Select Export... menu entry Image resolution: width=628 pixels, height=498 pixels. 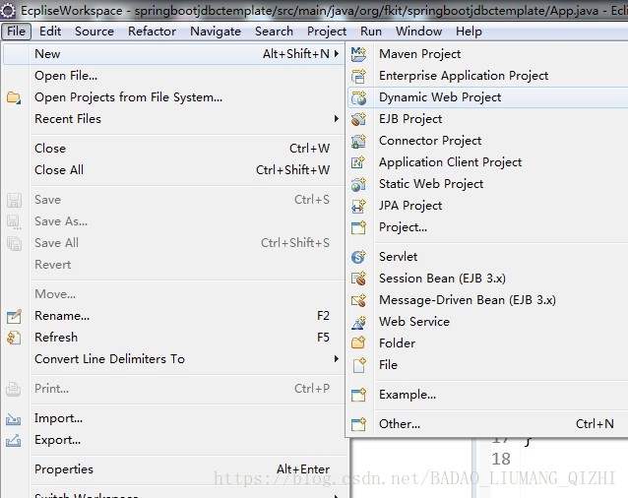173,440
